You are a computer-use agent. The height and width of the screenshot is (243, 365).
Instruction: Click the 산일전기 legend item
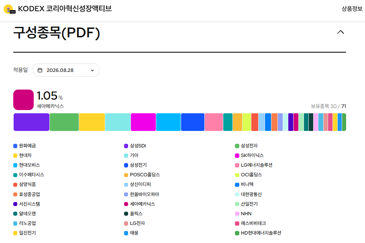pos(246,204)
